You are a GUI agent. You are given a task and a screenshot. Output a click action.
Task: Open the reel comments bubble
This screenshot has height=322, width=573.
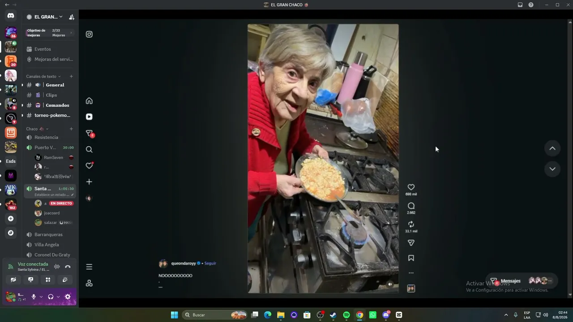[411, 206]
